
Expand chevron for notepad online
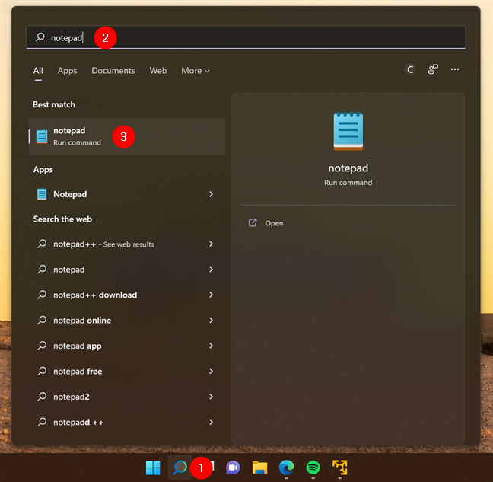[211, 321]
